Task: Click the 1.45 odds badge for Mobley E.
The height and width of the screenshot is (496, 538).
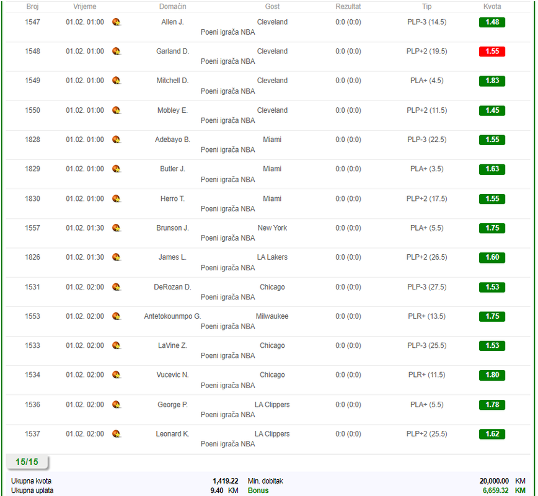Action: [492, 110]
